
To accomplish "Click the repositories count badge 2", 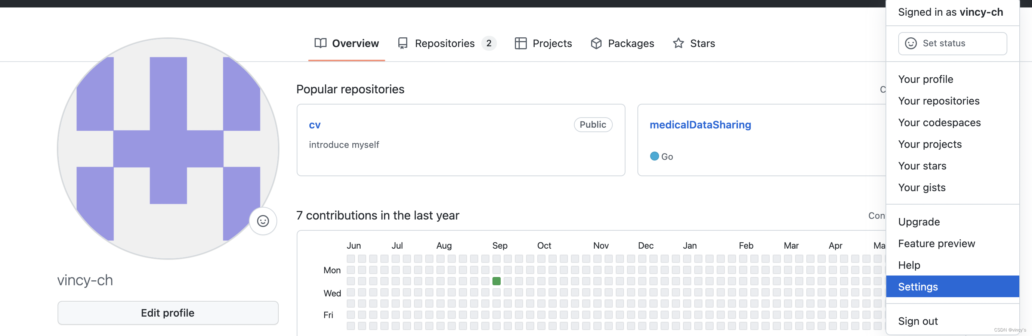I will (x=489, y=43).
